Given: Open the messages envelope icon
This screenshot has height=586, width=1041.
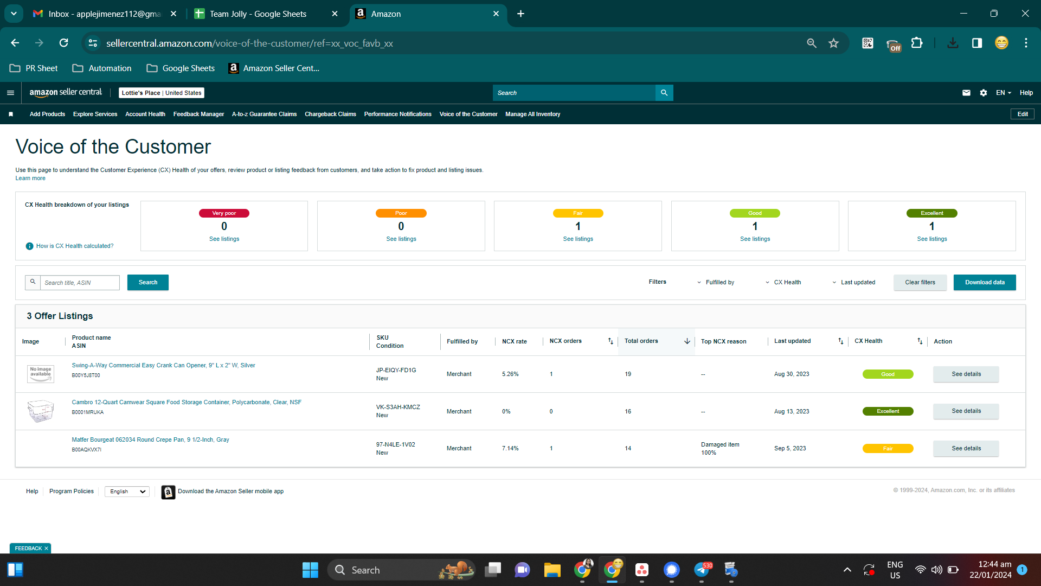Looking at the screenshot, I should [966, 93].
